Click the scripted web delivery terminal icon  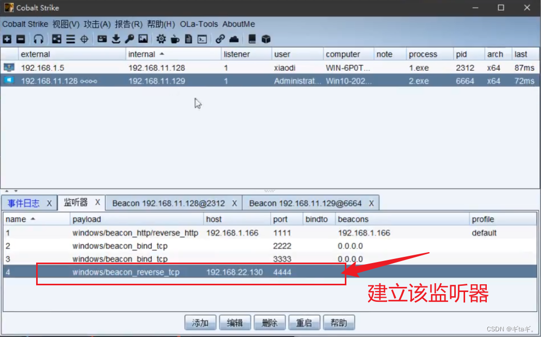[x=202, y=39]
